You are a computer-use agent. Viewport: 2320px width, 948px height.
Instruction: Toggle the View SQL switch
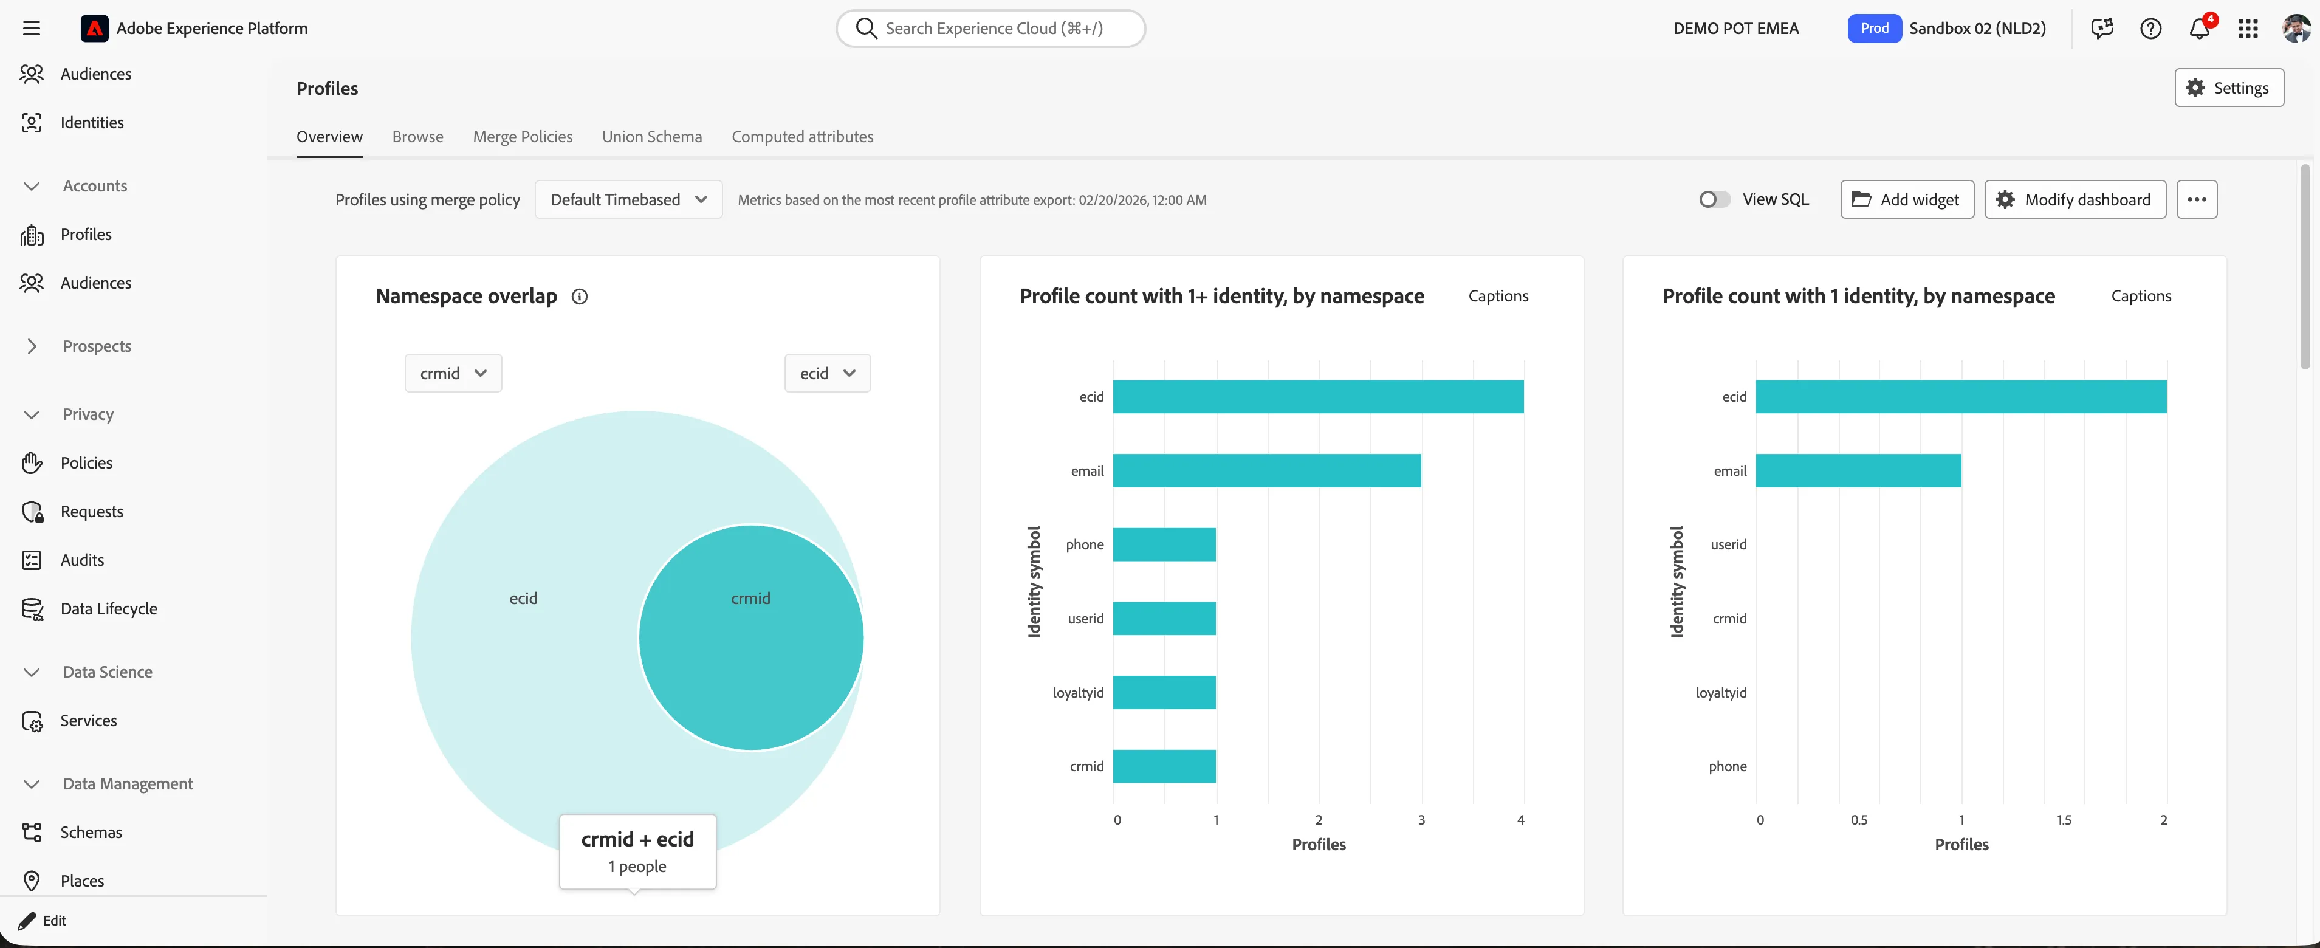[1714, 199]
